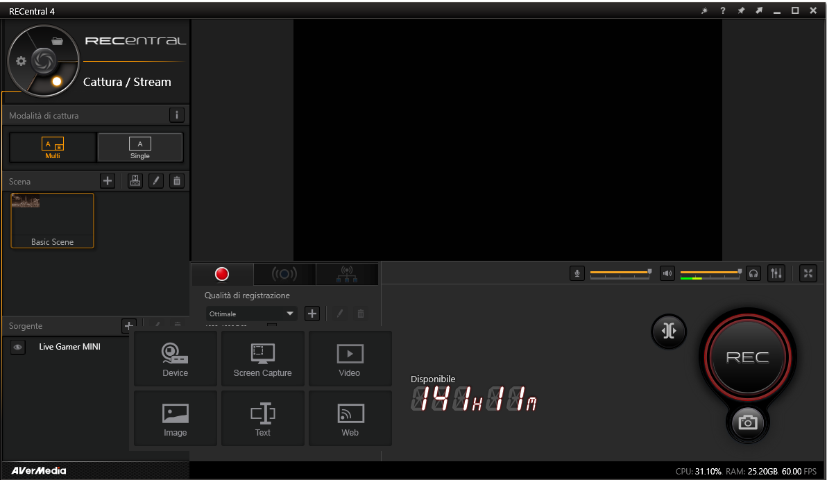Toggle headphone monitoring with the headphone icon

(x=753, y=273)
